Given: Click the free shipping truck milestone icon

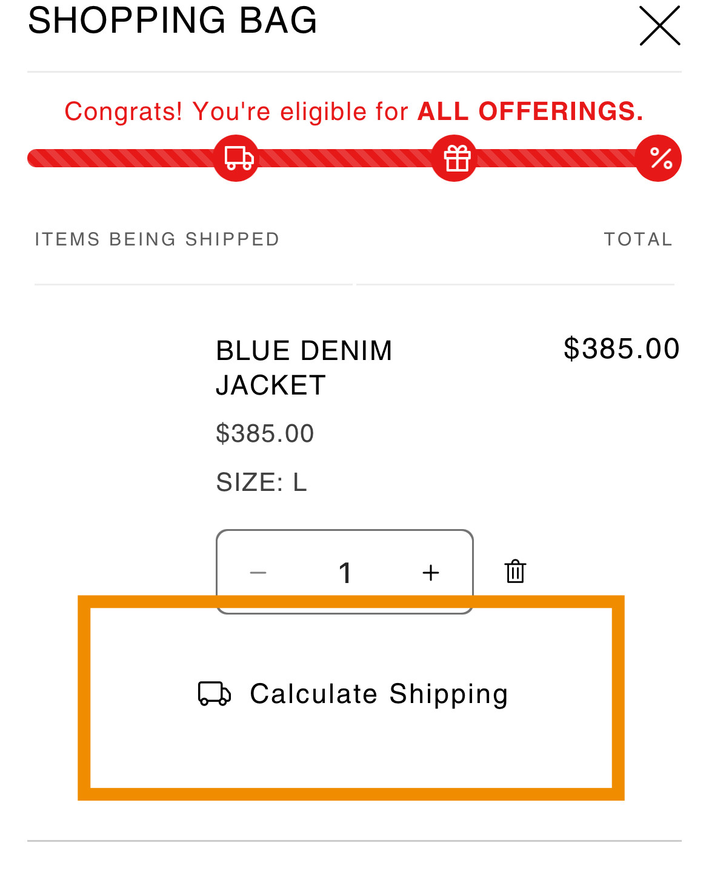Looking at the screenshot, I should pos(236,158).
